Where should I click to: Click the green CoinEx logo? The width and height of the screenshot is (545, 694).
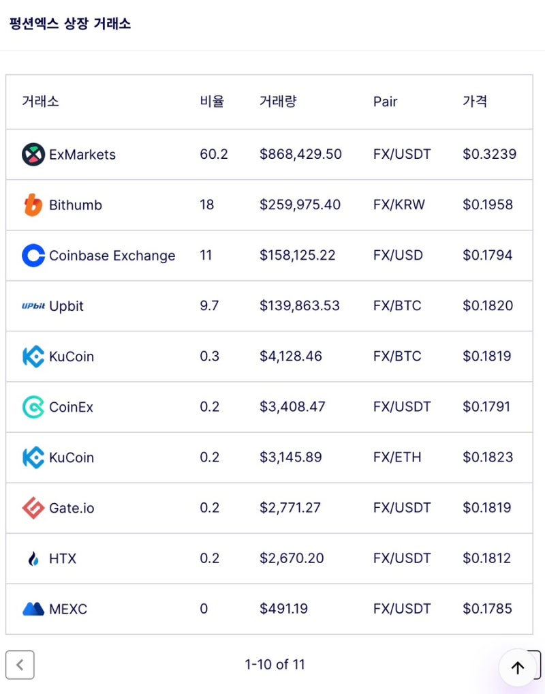(33, 407)
